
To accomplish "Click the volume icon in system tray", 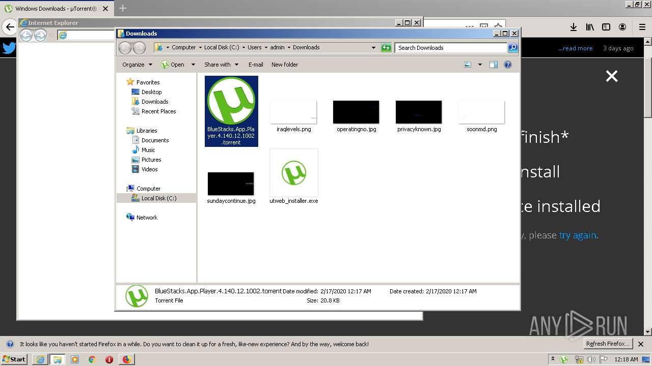I will (590, 359).
